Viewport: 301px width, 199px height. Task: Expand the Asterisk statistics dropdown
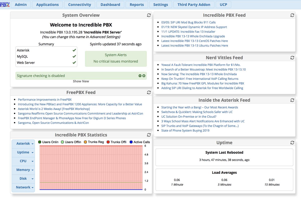coord(23,144)
